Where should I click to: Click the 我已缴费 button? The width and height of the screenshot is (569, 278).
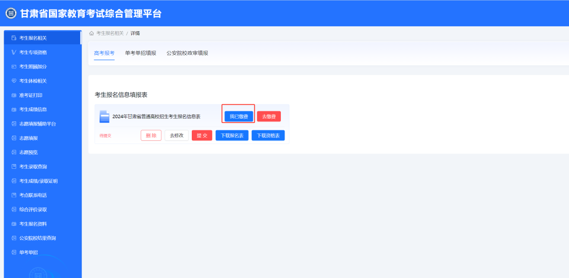coord(239,117)
